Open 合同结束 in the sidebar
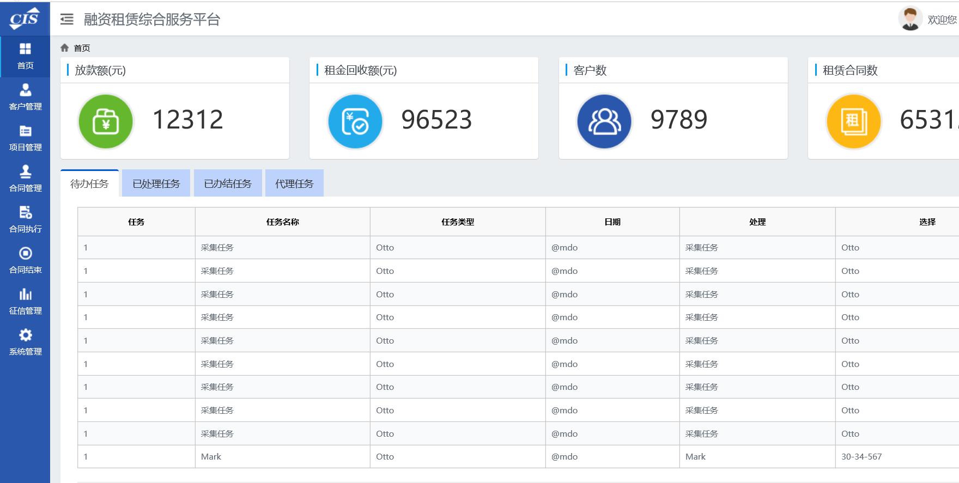 [25, 260]
